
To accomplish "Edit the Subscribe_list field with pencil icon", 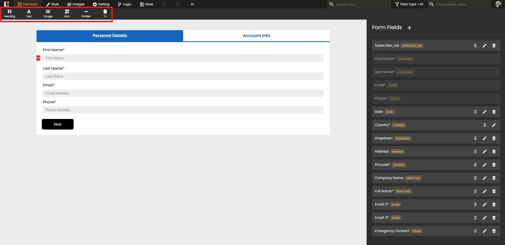I will coord(484,46).
